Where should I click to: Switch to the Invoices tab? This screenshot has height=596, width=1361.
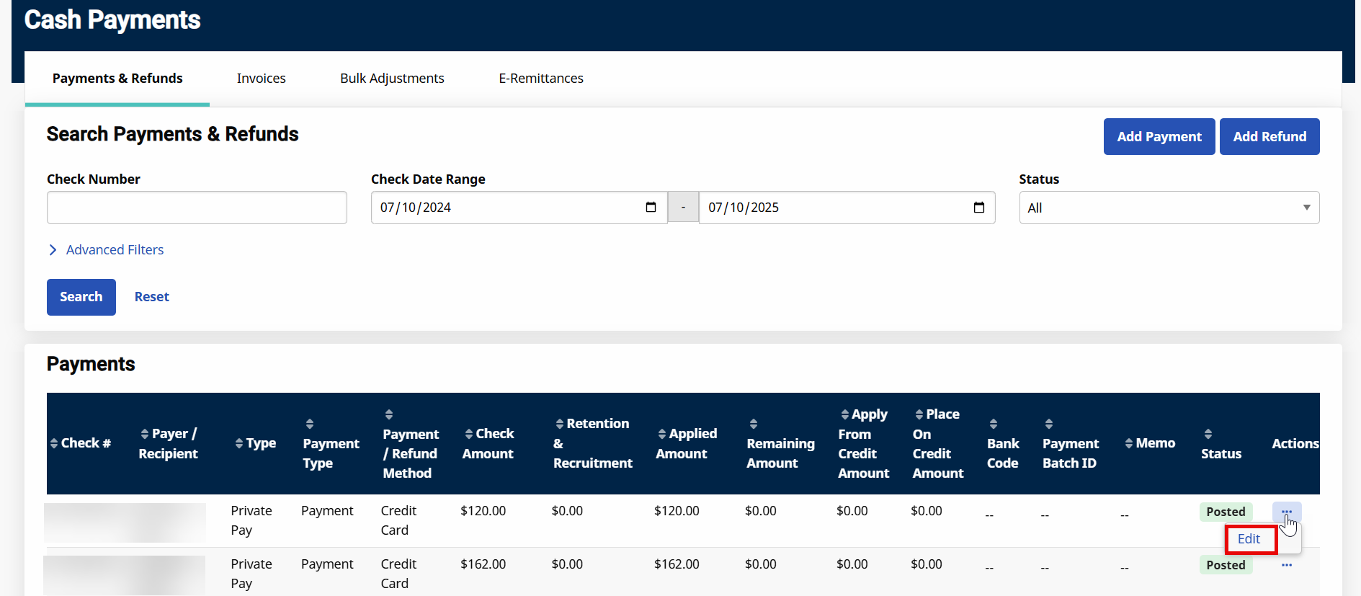[x=261, y=79]
